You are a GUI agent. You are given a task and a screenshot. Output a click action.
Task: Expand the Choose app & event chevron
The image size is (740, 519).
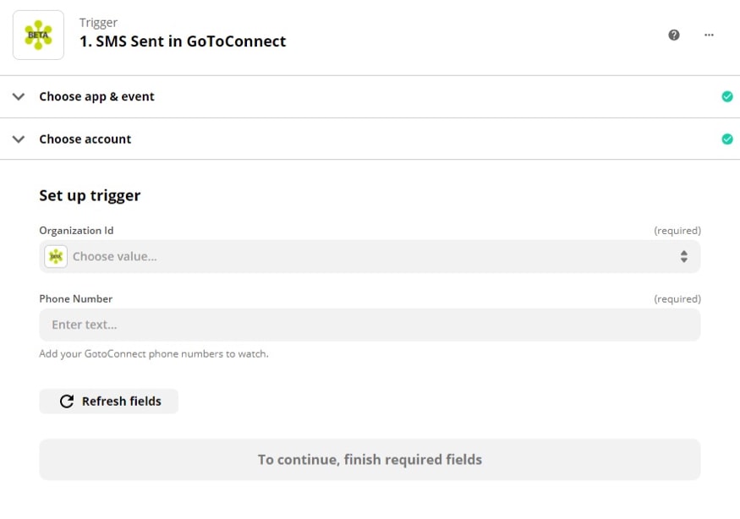tap(19, 96)
